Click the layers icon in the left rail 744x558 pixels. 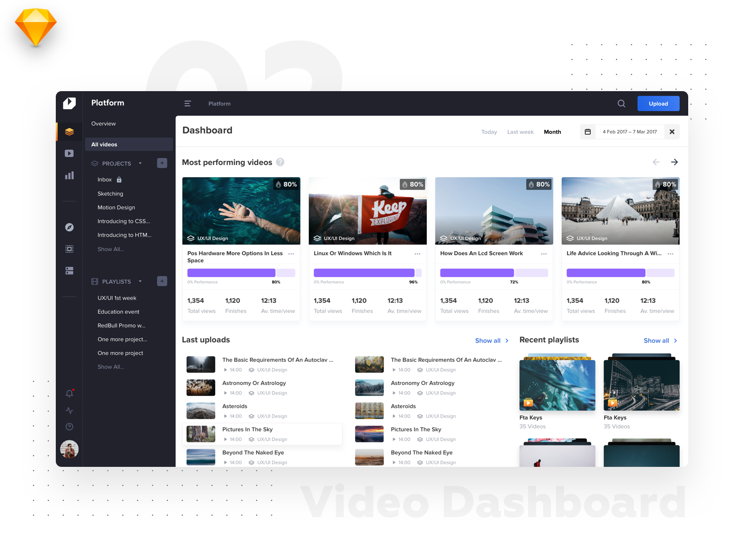coord(69,132)
